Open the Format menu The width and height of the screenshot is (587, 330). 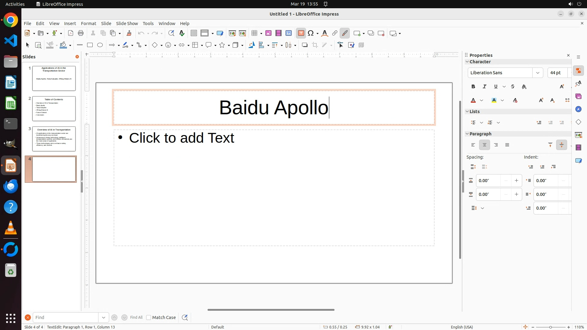tap(88, 24)
